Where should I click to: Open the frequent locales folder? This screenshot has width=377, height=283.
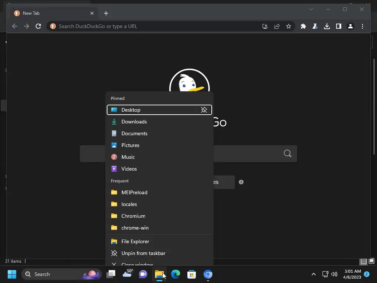coord(159,204)
